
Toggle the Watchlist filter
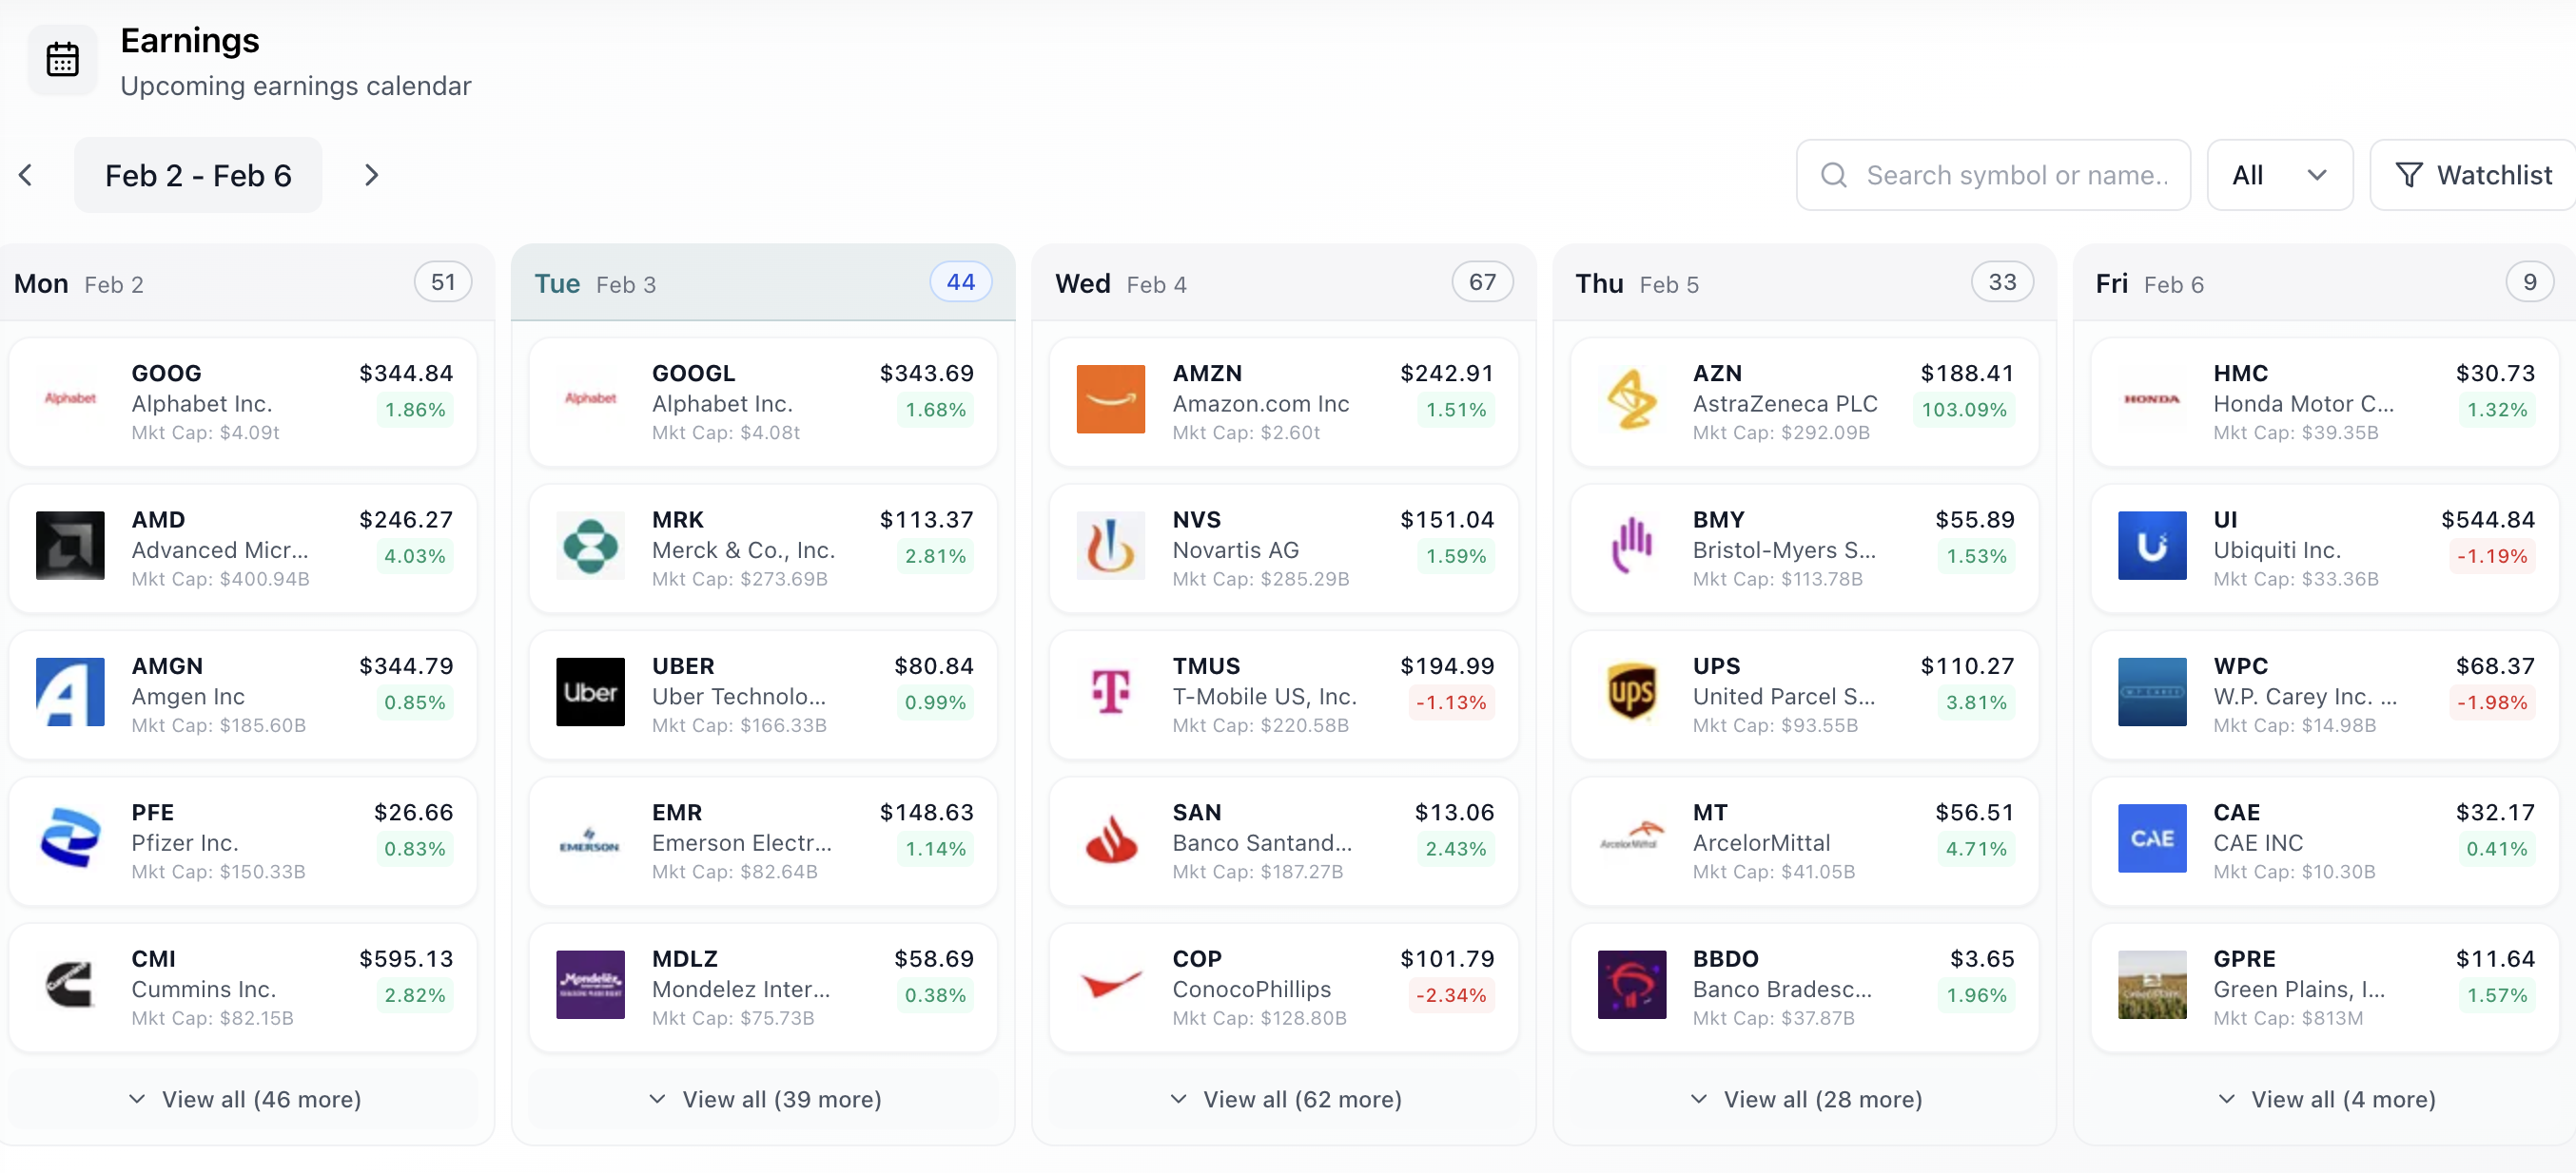tap(2474, 176)
